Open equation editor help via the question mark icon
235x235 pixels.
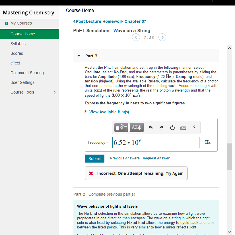coord(194,127)
